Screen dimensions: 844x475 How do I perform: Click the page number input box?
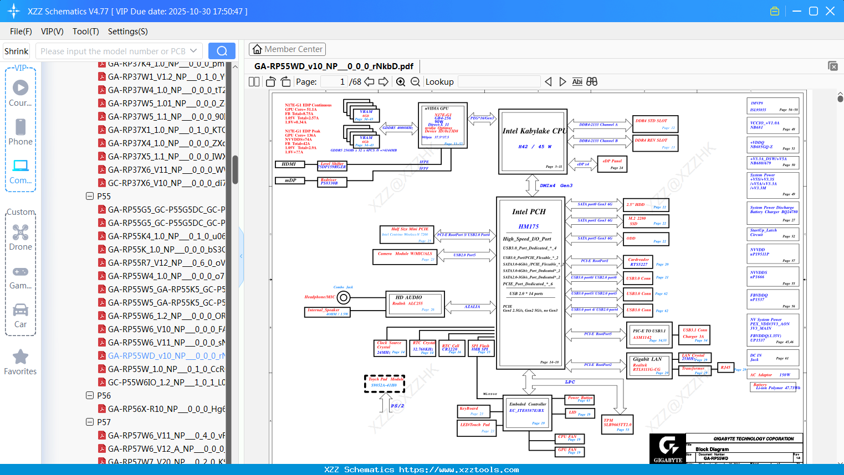point(334,81)
